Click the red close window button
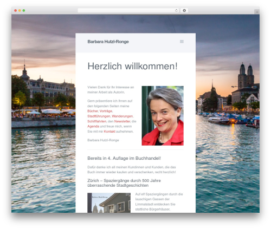Image resolution: width=271 pixels, height=229 pixels. pyautogui.click(x=16, y=11)
